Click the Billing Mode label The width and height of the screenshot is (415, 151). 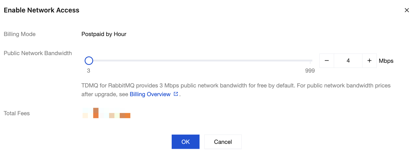coord(20,34)
